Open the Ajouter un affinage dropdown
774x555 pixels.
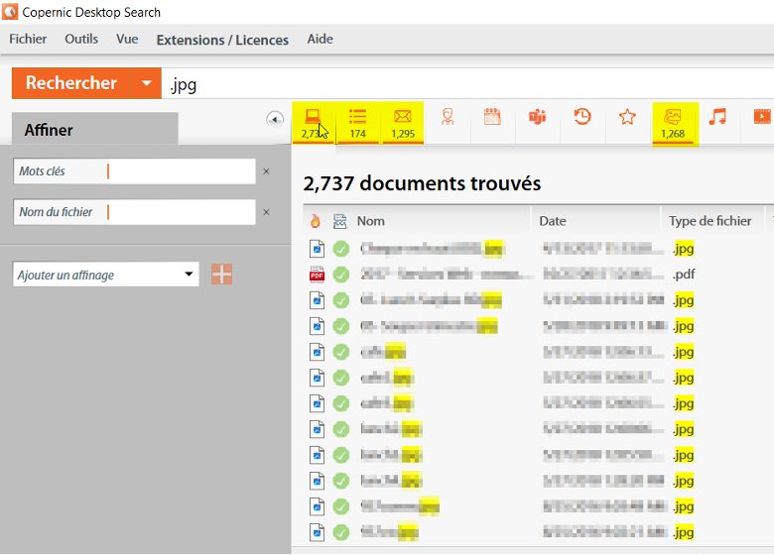pos(105,275)
